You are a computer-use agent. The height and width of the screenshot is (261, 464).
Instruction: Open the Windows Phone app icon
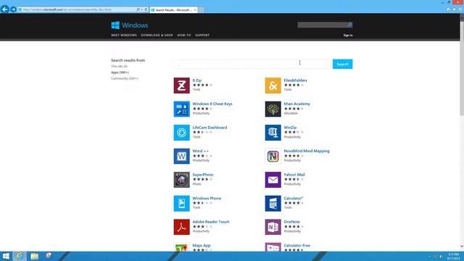point(181,203)
